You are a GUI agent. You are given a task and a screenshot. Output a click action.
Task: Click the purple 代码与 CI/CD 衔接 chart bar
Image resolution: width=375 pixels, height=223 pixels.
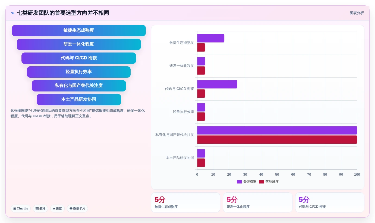[217, 84]
